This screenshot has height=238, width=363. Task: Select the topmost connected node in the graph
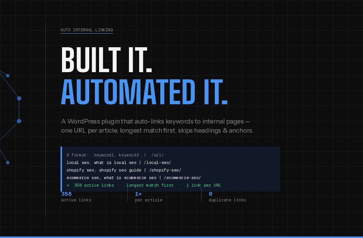pyautogui.click(x=7, y=76)
